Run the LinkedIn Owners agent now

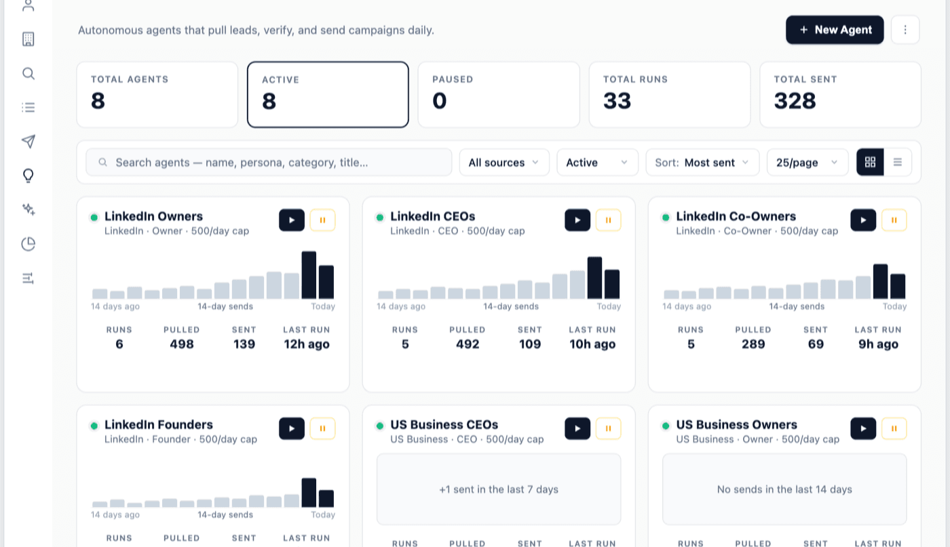292,220
